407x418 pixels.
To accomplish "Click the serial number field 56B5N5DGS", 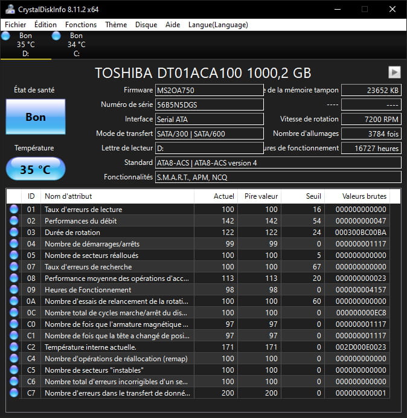I will point(210,104).
